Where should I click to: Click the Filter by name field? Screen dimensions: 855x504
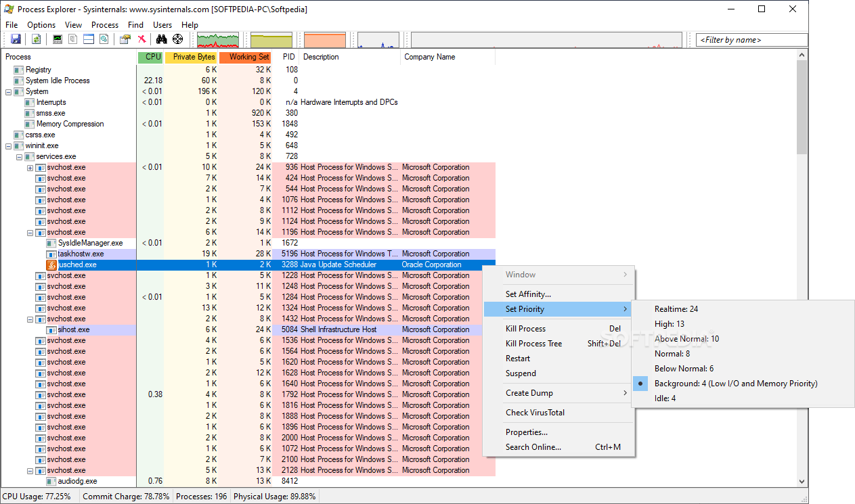(x=750, y=40)
